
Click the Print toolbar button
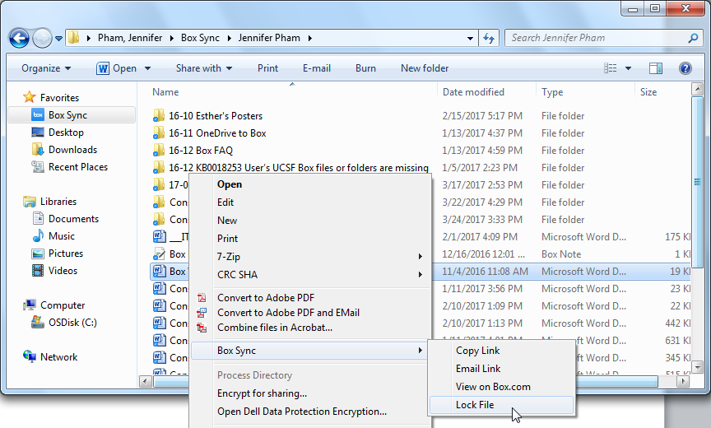point(267,68)
